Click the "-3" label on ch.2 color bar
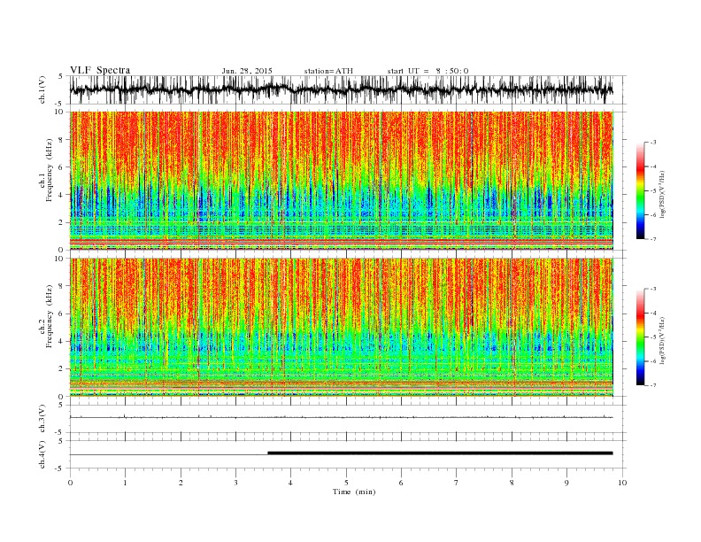Screen dimensions: 701x542 pyautogui.click(x=652, y=289)
